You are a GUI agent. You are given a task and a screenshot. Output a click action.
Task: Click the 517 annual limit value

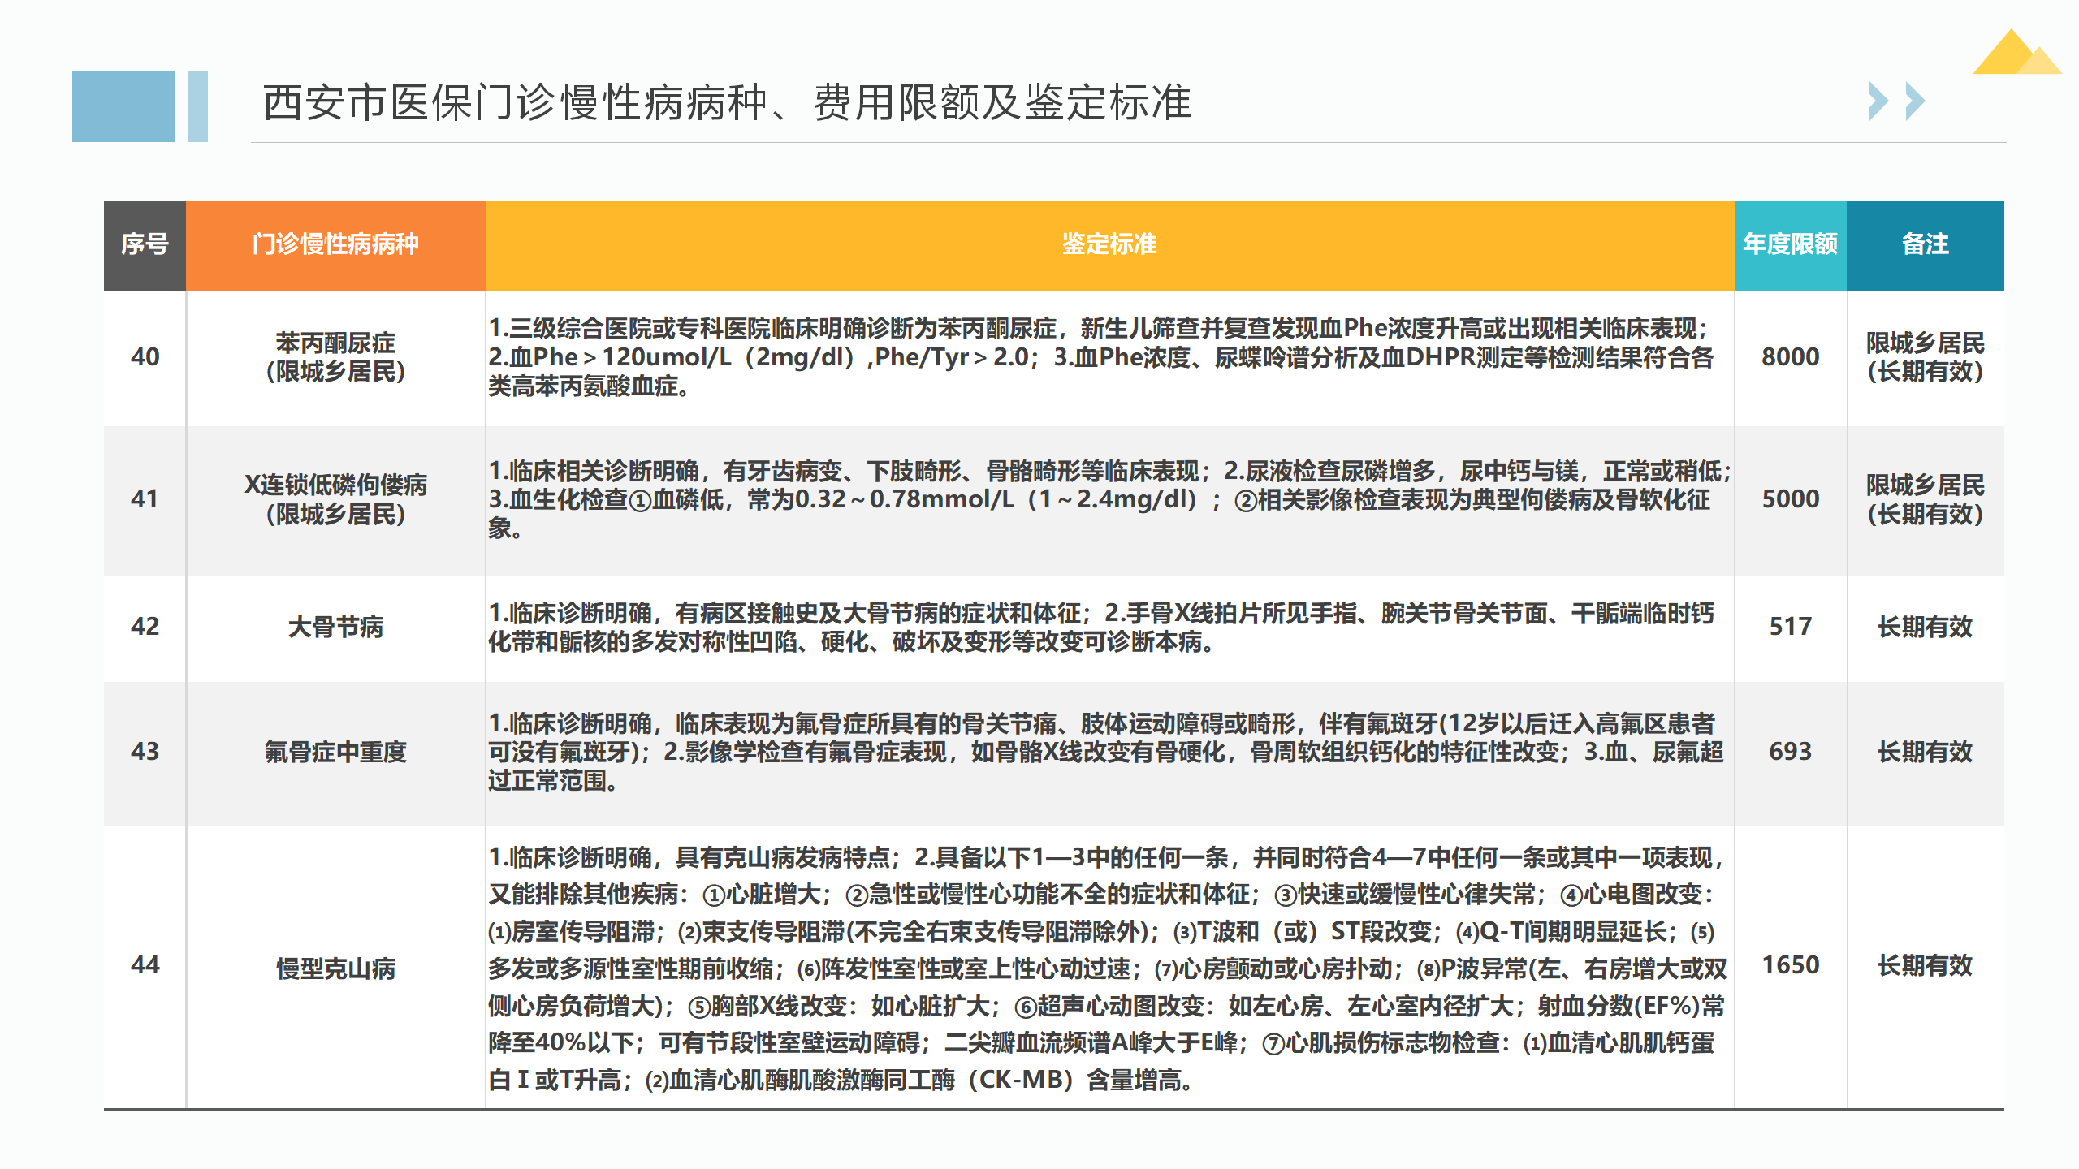1790,627
